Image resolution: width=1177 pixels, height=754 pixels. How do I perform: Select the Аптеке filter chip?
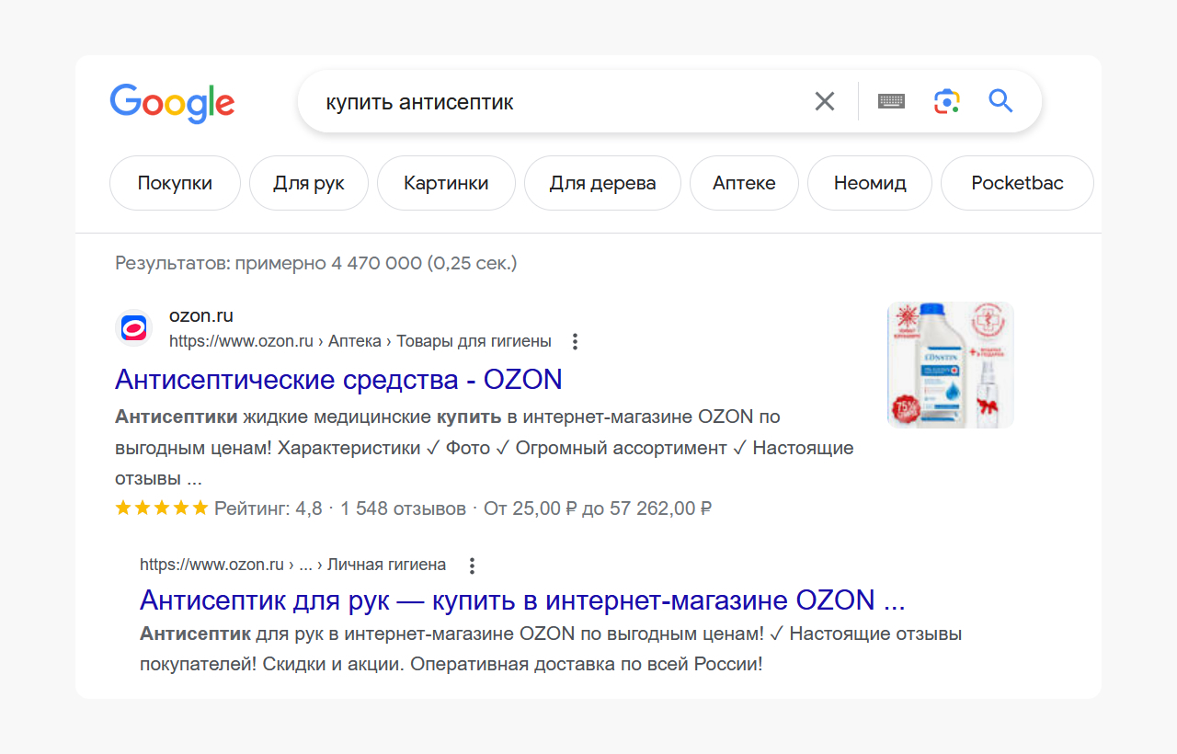pos(744,183)
